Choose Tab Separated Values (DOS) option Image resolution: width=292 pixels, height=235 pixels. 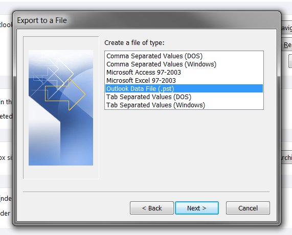[184, 97]
